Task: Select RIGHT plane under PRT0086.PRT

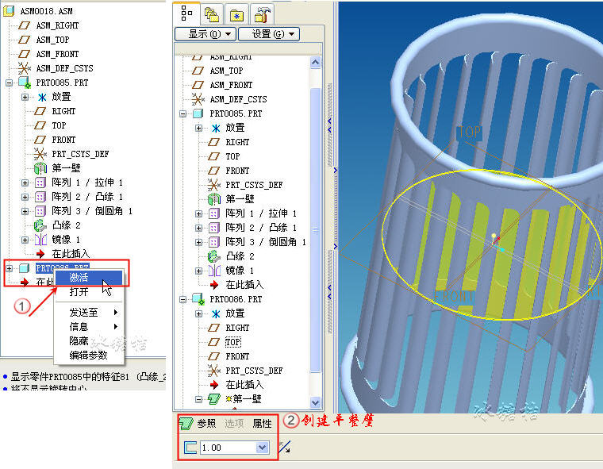Action: coord(237,328)
